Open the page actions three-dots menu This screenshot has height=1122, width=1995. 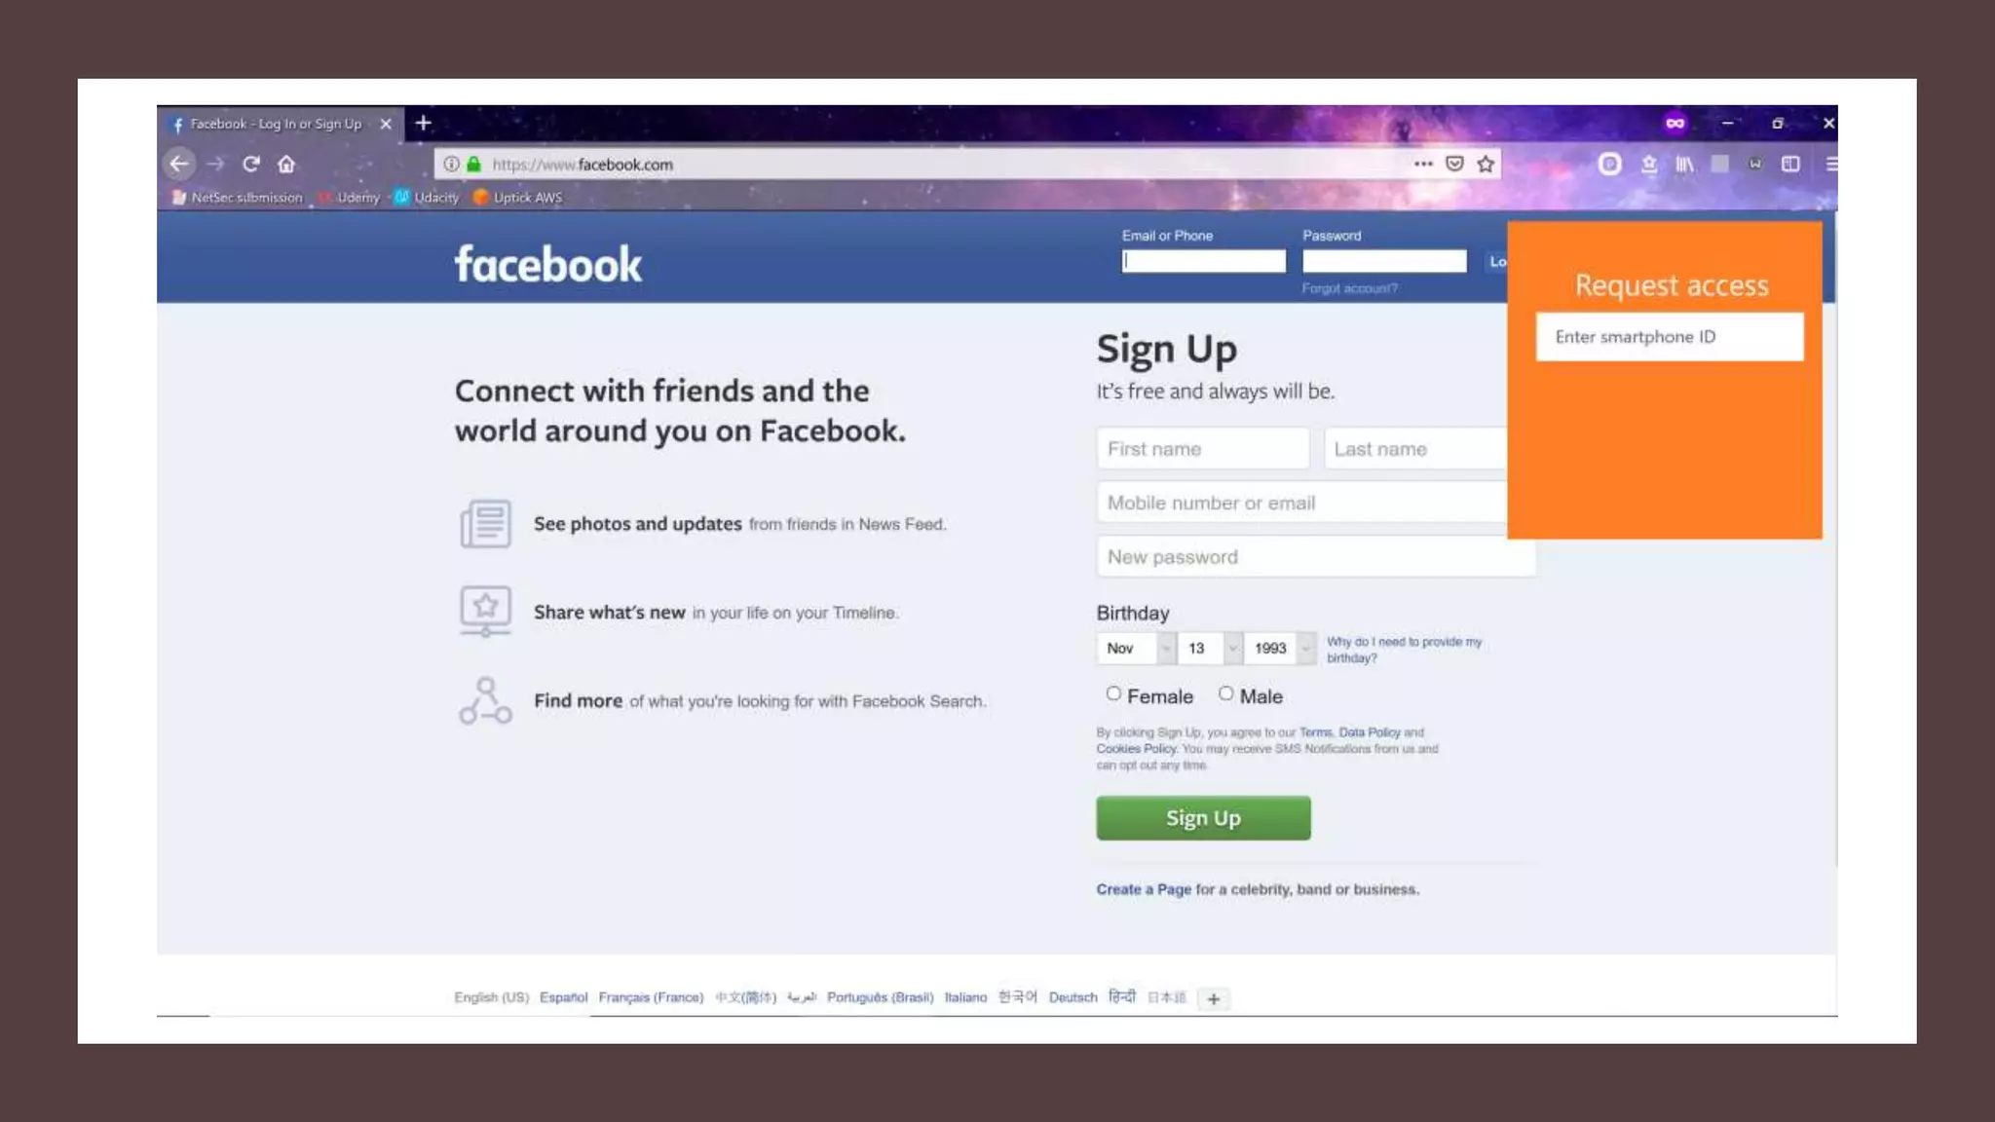(x=1423, y=164)
